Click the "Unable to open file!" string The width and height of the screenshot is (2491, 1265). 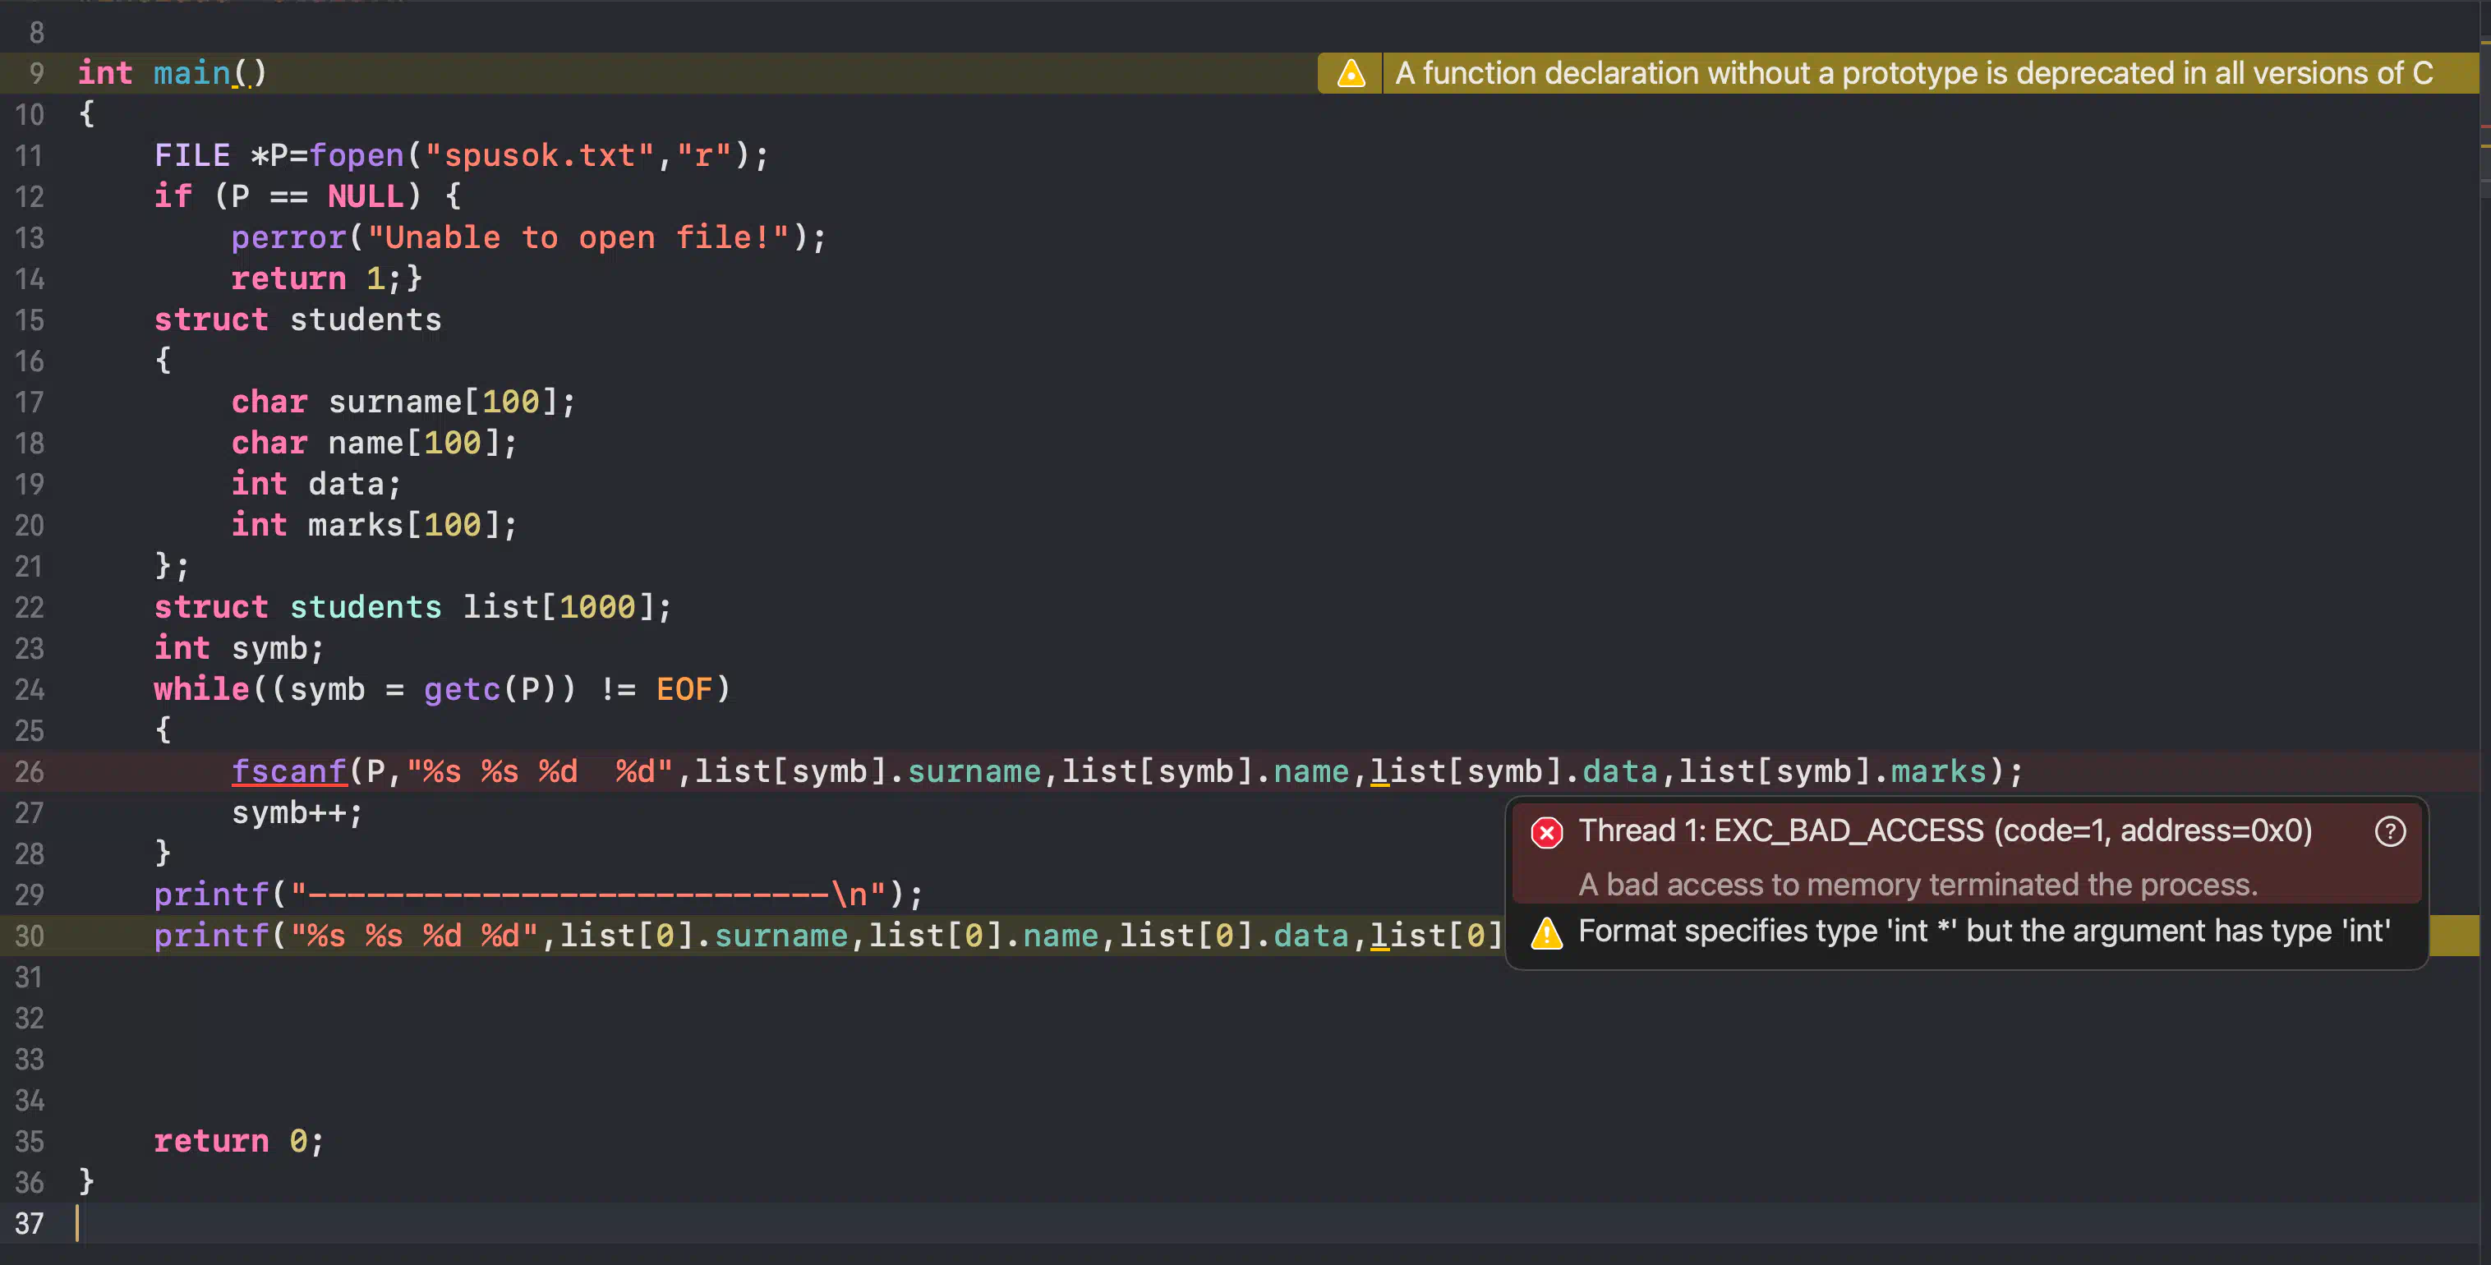click(x=578, y=238)
